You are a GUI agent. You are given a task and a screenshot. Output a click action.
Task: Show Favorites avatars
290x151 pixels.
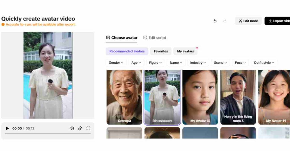click(161, 51)
